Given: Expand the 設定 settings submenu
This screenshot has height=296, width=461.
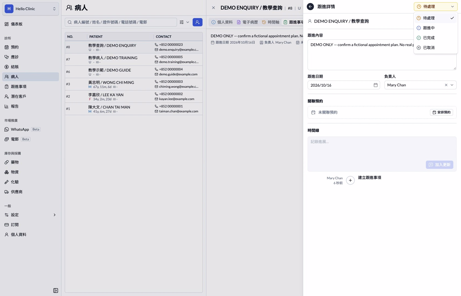Looking at the screenshot, I should 30,215.
